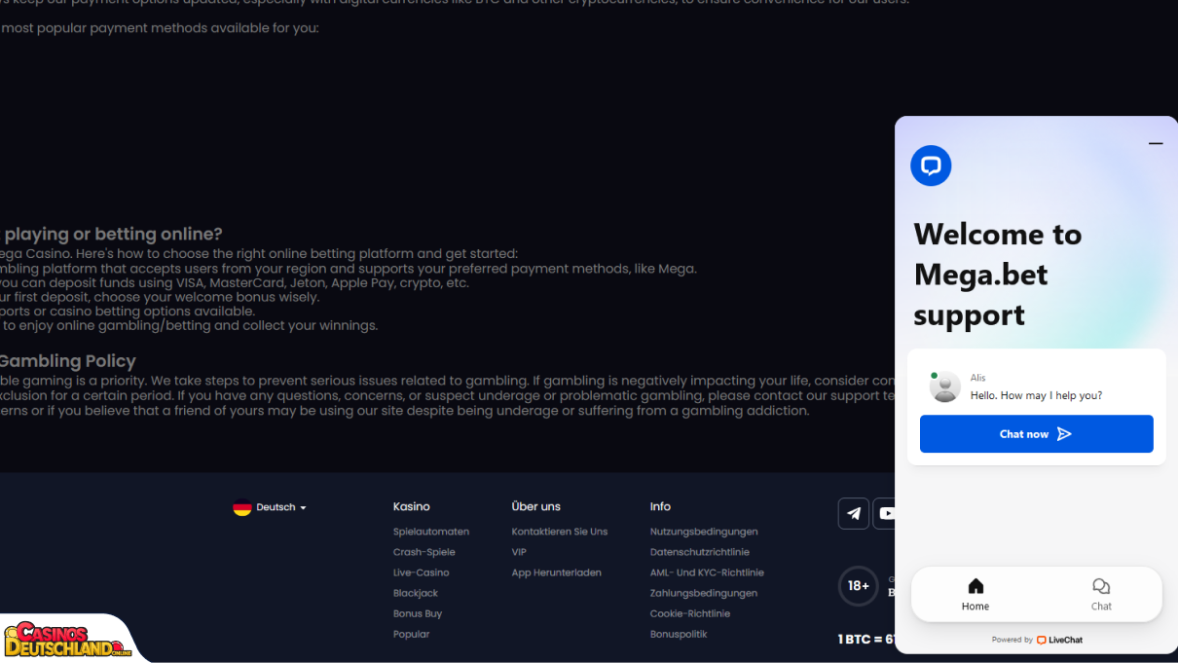
Task: View the Zahlungsbedingungen page
Action: click(x=704, y=593)
